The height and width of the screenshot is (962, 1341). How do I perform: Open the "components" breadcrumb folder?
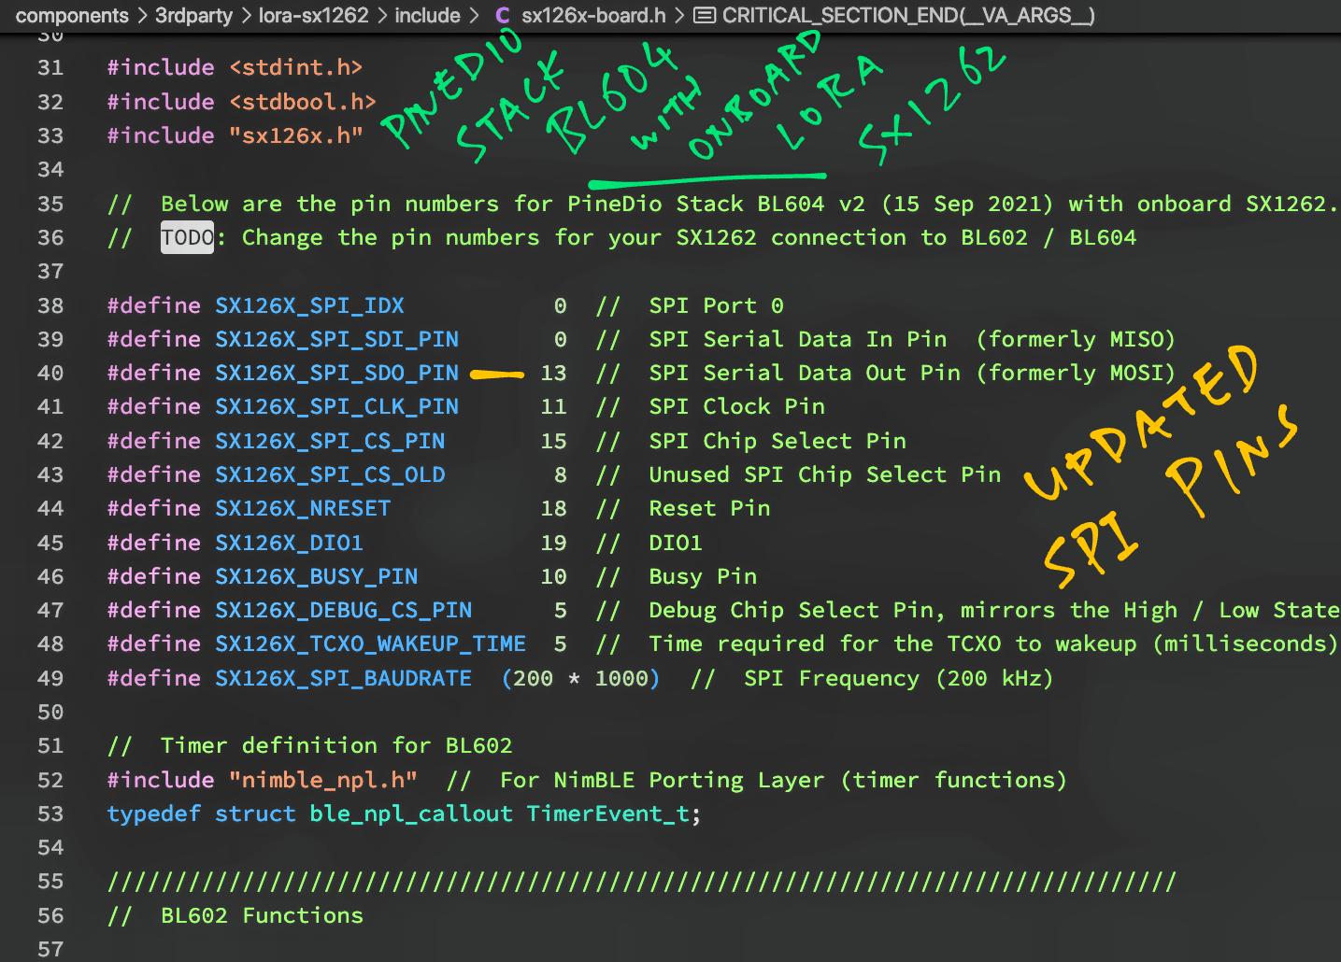click(72, 16)
